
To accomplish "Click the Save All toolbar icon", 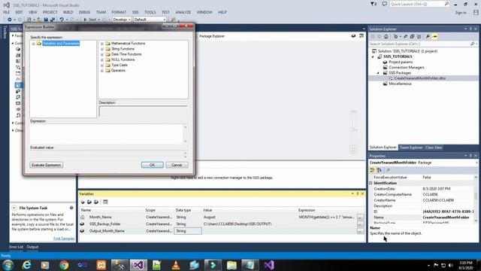I will 53,20.
